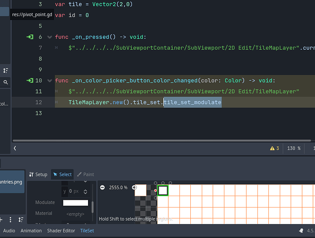Select the green-outlined tile in the atlas
Screen dimensions: 315x238
pyautogui.click(x=163, y=190)
